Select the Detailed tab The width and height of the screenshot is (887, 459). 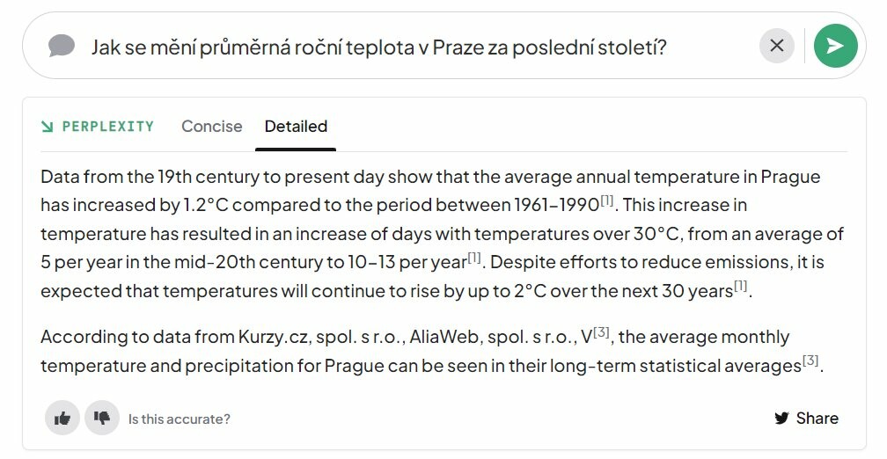tap(296, 126)
